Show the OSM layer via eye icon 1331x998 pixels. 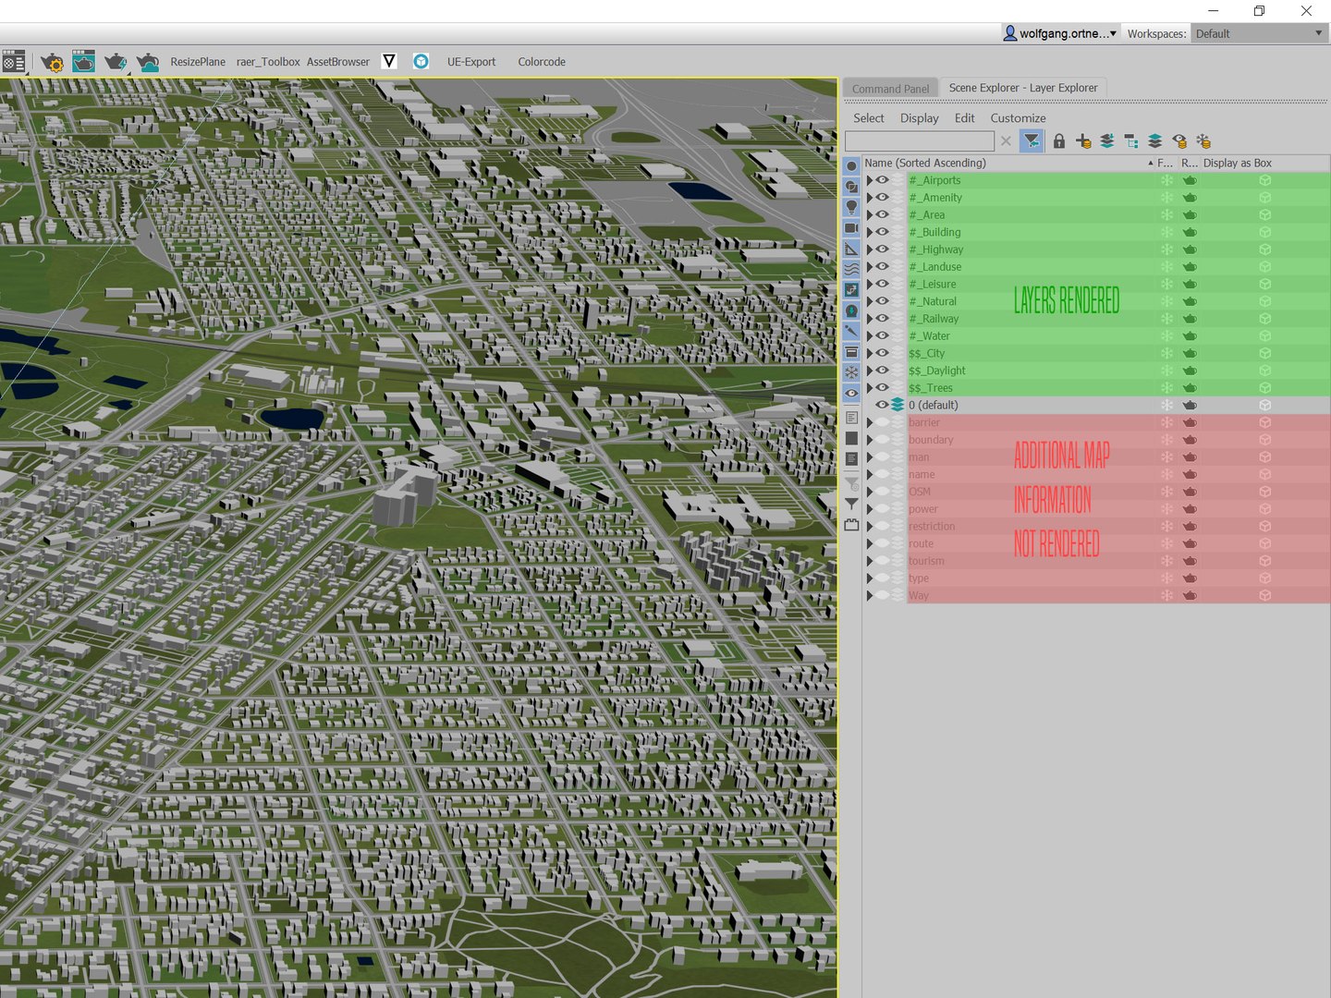(x=883, y=492)
